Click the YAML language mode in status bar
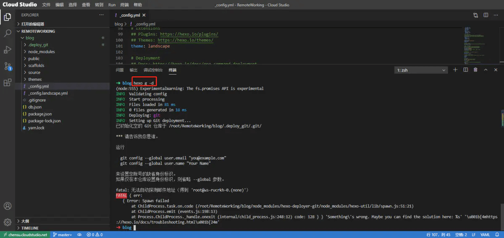Image resolution: width=504 pixels, height=238 pixels. click(x=486, y=235)
